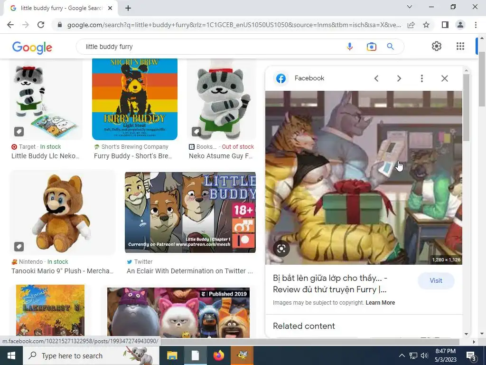Open the Windows notification center
486x365 pixels.
pyautogui.click(x=471, y=355)
